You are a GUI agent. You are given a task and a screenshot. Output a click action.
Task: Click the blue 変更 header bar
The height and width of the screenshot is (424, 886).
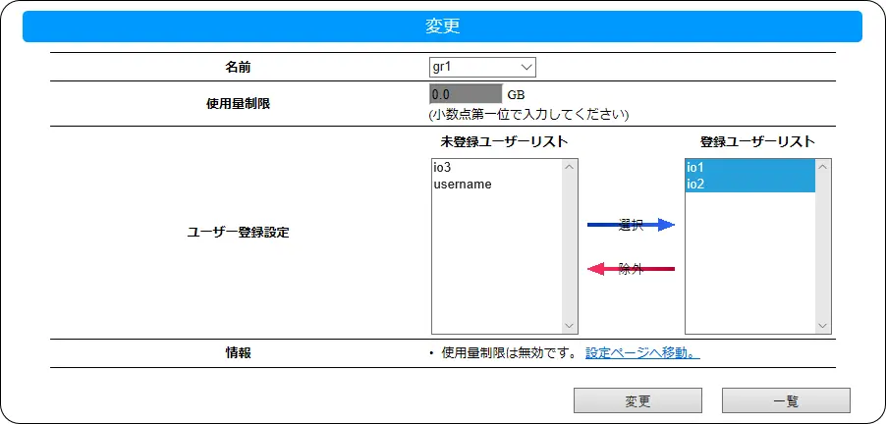[x=442, y=26]
